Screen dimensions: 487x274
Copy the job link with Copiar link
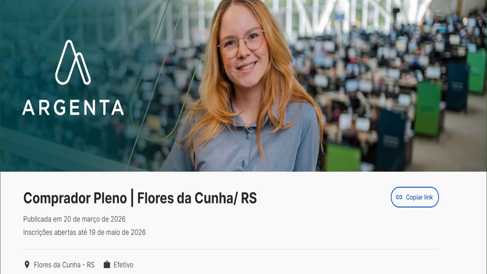[x=415, y=197]
